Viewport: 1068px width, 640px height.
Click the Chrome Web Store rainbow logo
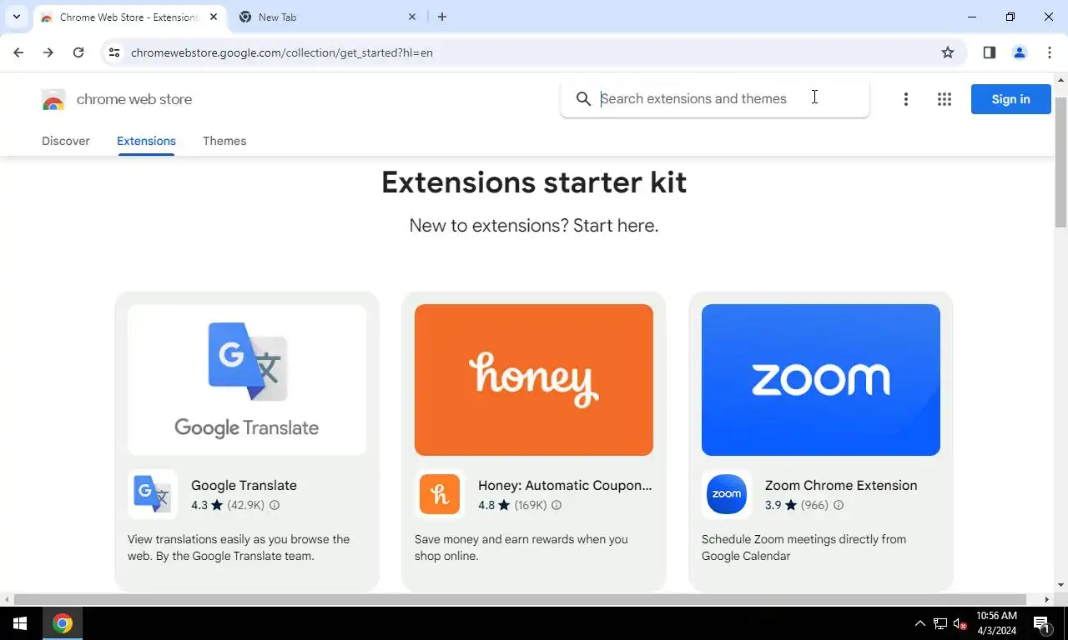click(x=53, y=99)
